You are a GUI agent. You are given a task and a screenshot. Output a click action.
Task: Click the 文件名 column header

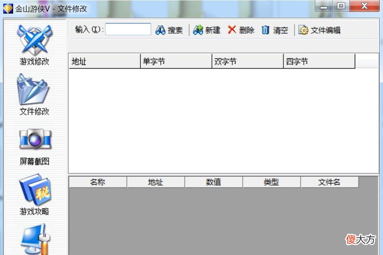(330, 182)
